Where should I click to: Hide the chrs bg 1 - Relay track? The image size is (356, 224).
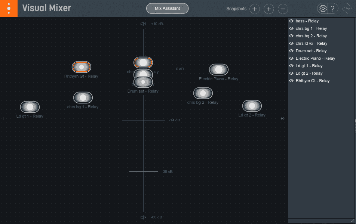[291, 28]
